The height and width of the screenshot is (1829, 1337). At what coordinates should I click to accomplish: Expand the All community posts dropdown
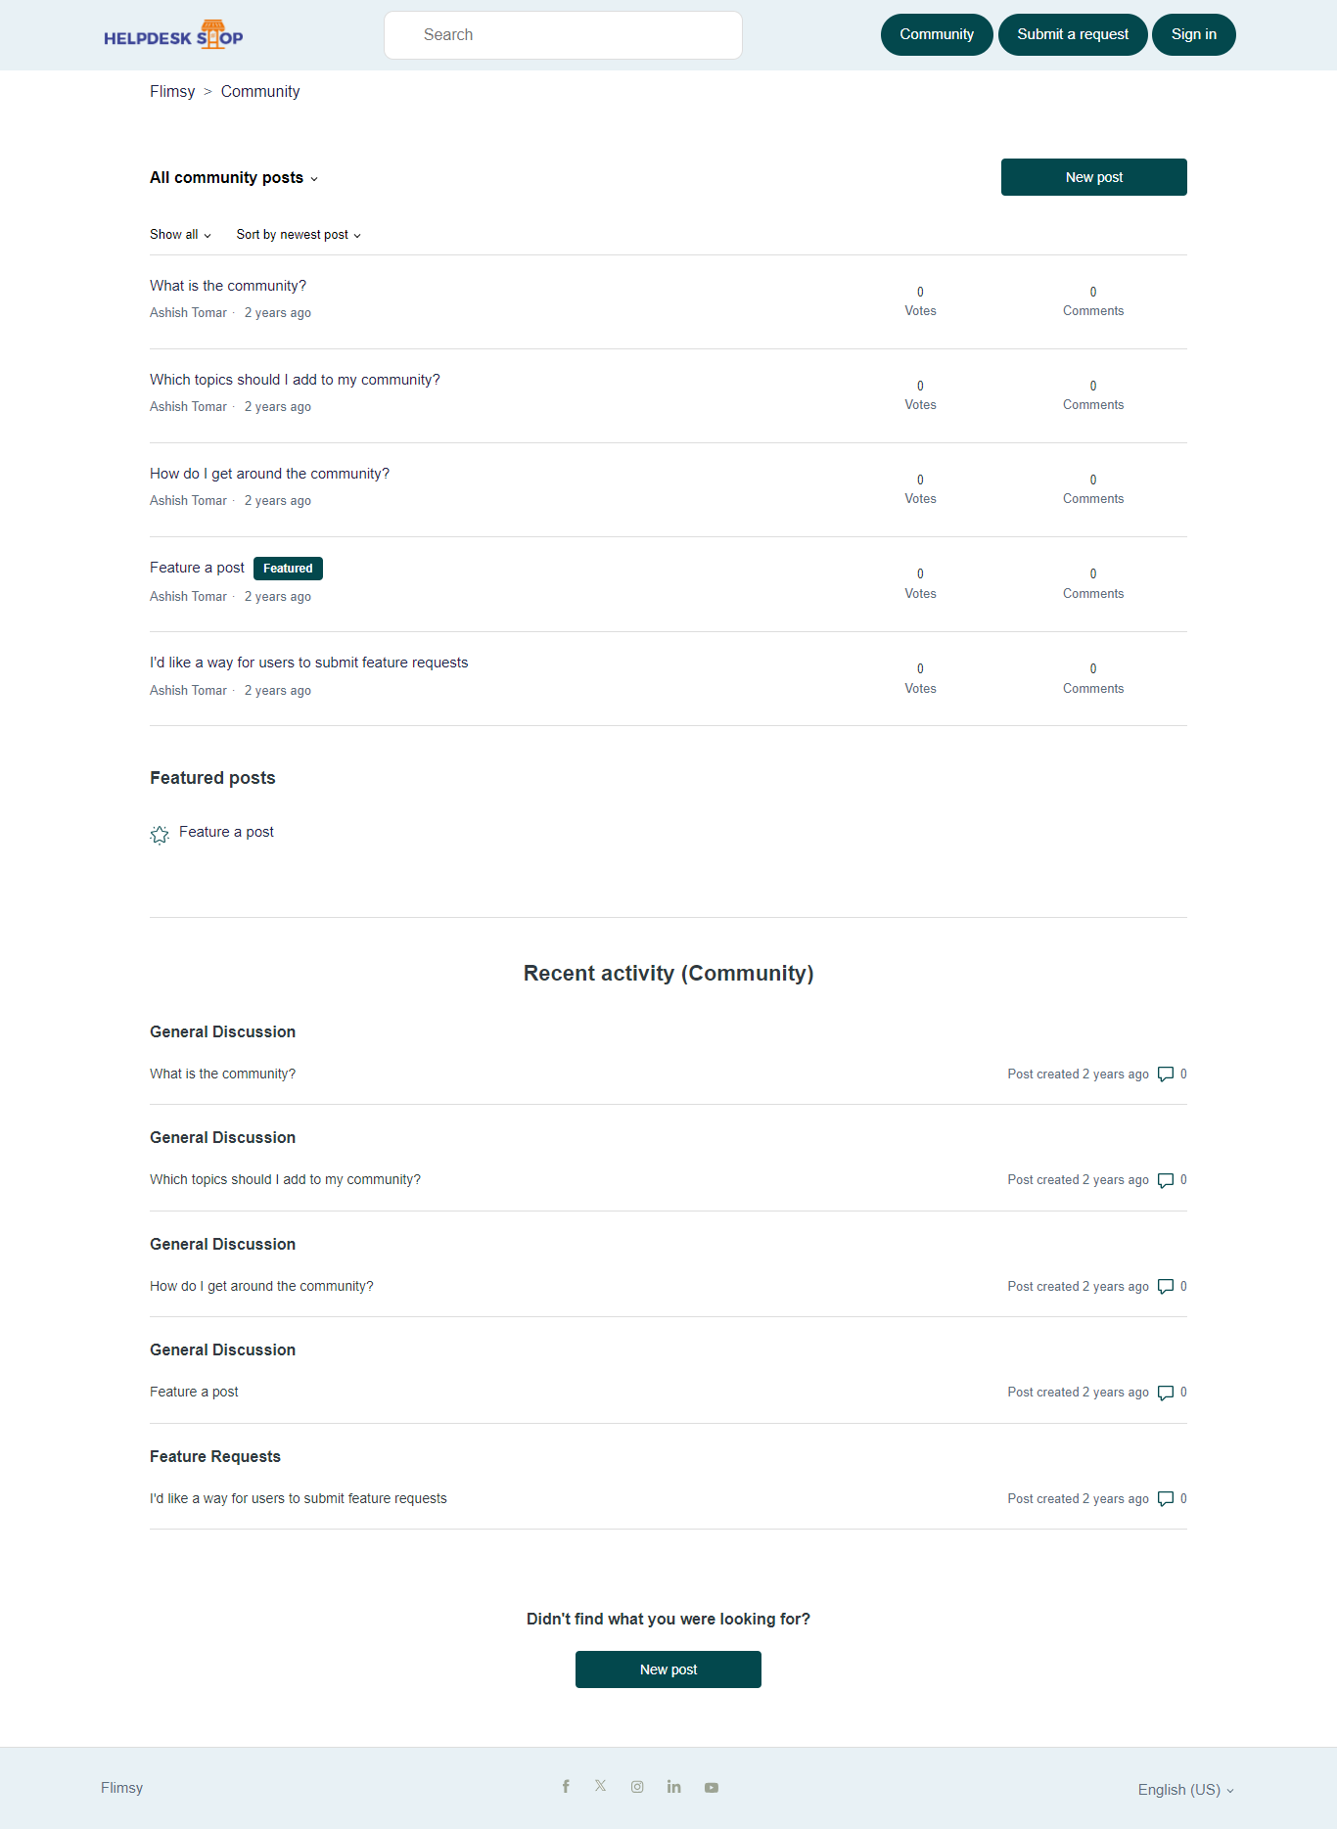pyautogui.click(x=234, y=178)
